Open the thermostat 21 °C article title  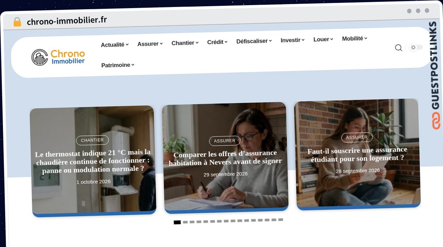click(93, 161)
